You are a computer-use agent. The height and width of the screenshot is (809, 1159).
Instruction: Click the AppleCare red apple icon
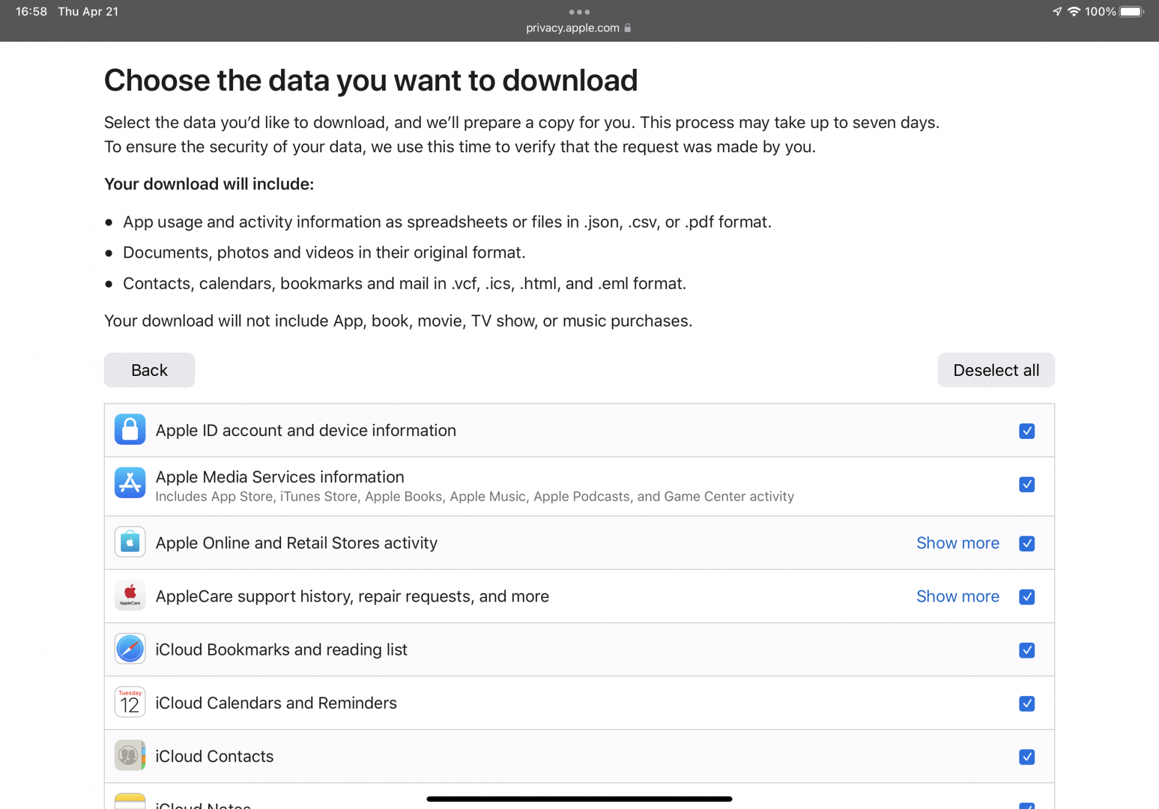click(x=130, y=595)
